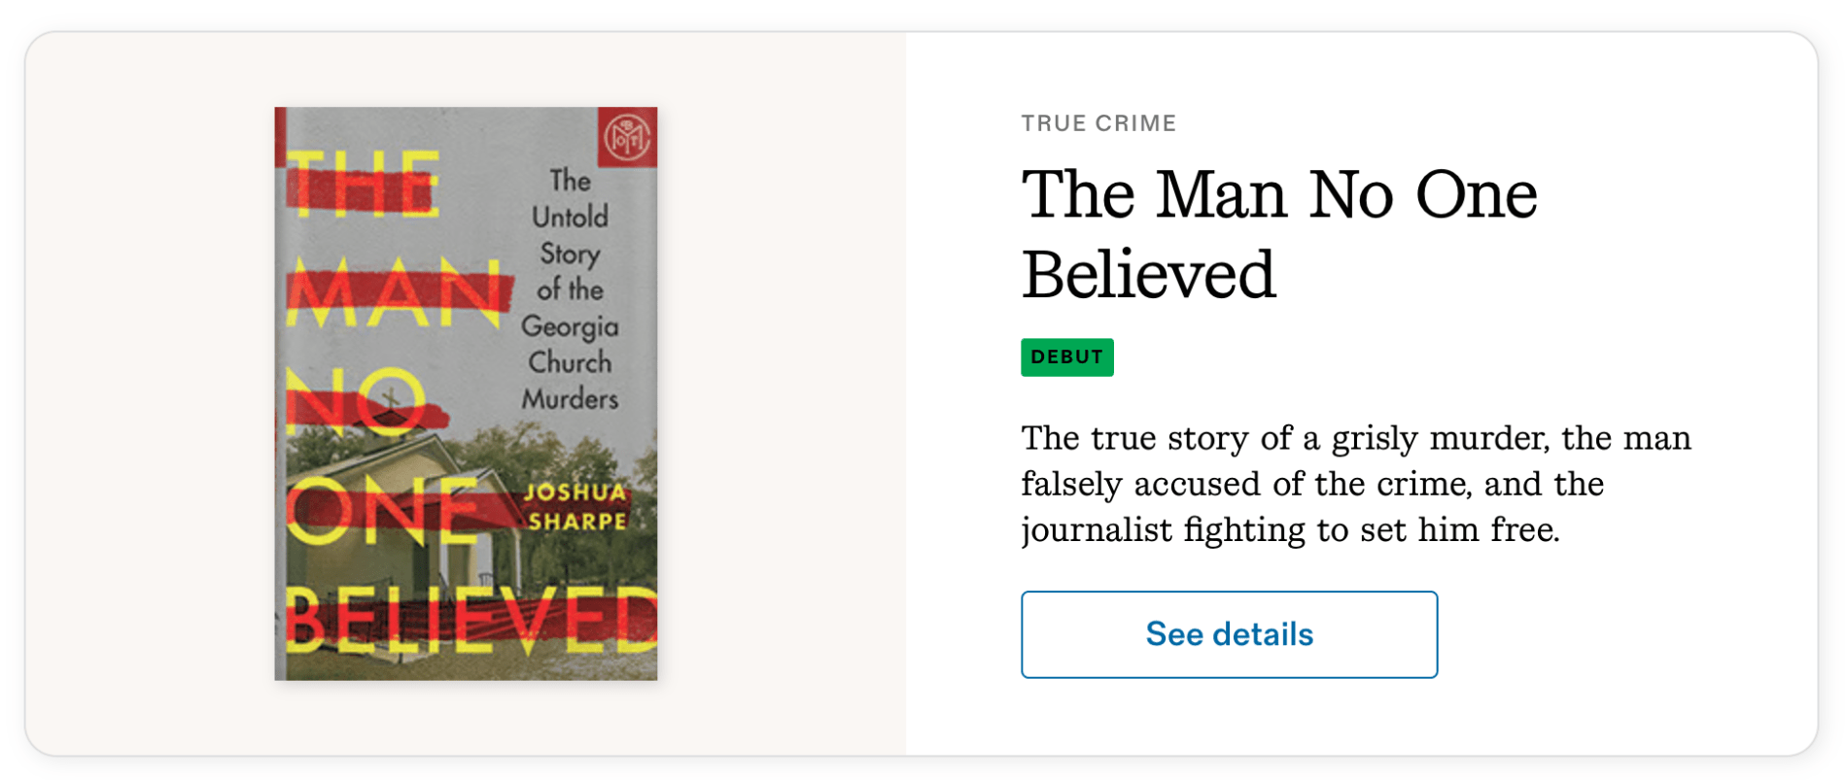Click the phrase journalist fighting in the description

1163,530
